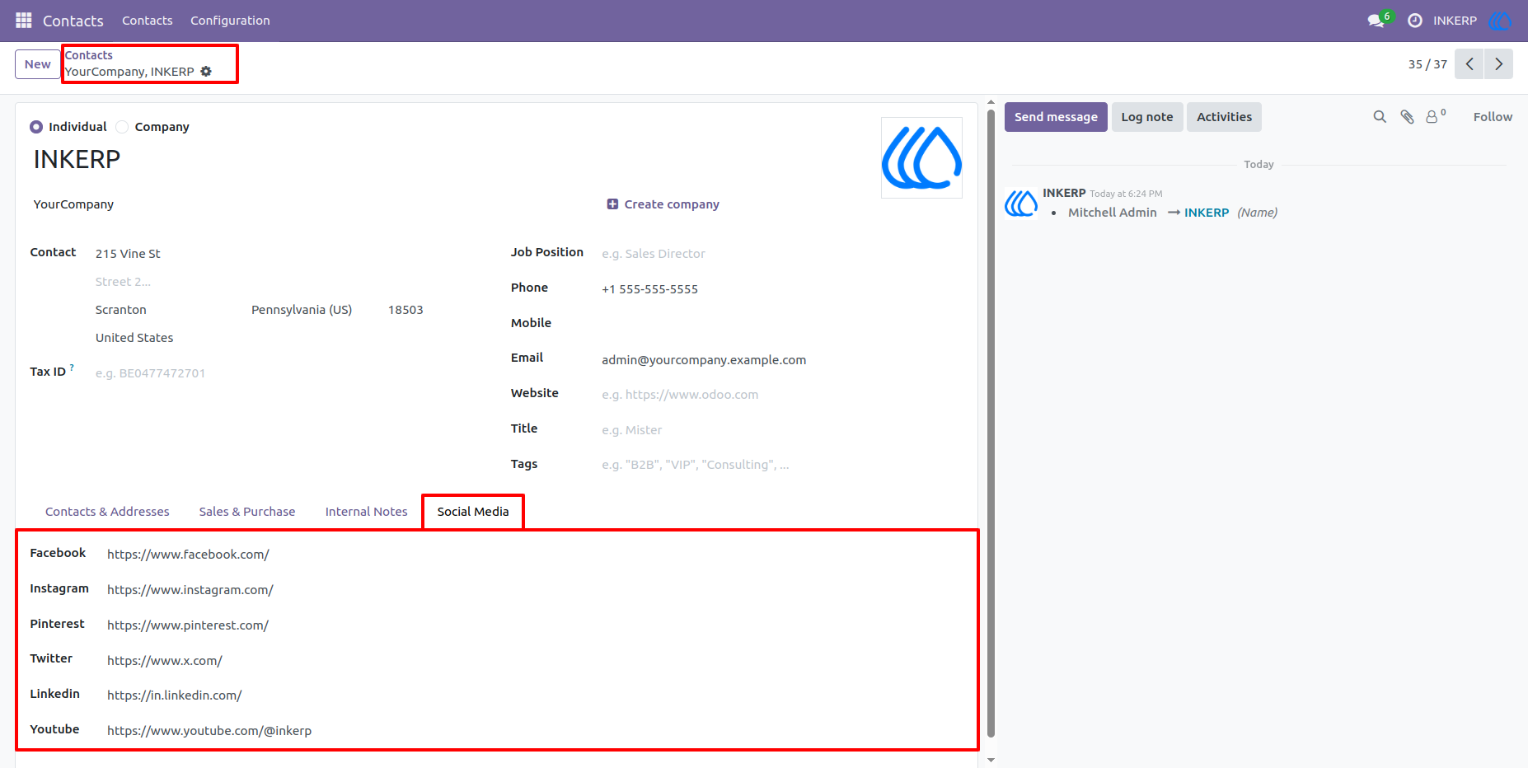1528x768 pixels.
Task: Go to previous record arrow
Action: tap(1469, 64)
